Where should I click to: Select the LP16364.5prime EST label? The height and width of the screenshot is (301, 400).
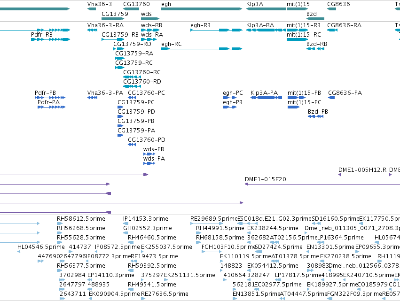pos(340,238)
